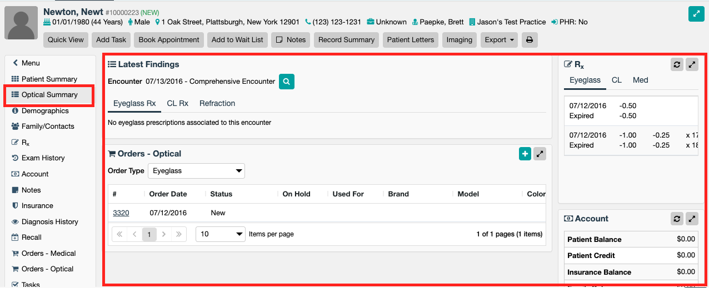Image resolution: width=709 pixels, height=288 pixels.
Task: Open Insurance in the sidebar menu
Action: [37, 206]
